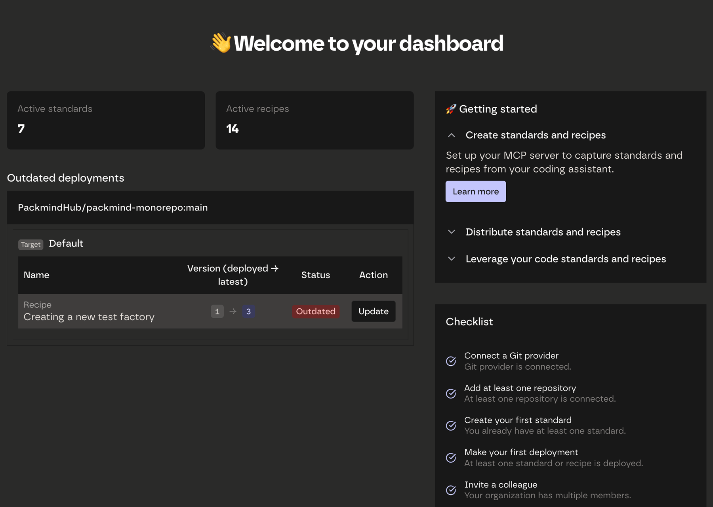The height and width of the screenshot is (507, 713).
Task: Click check icon for Add at least one repository
Action: [451, 393]
